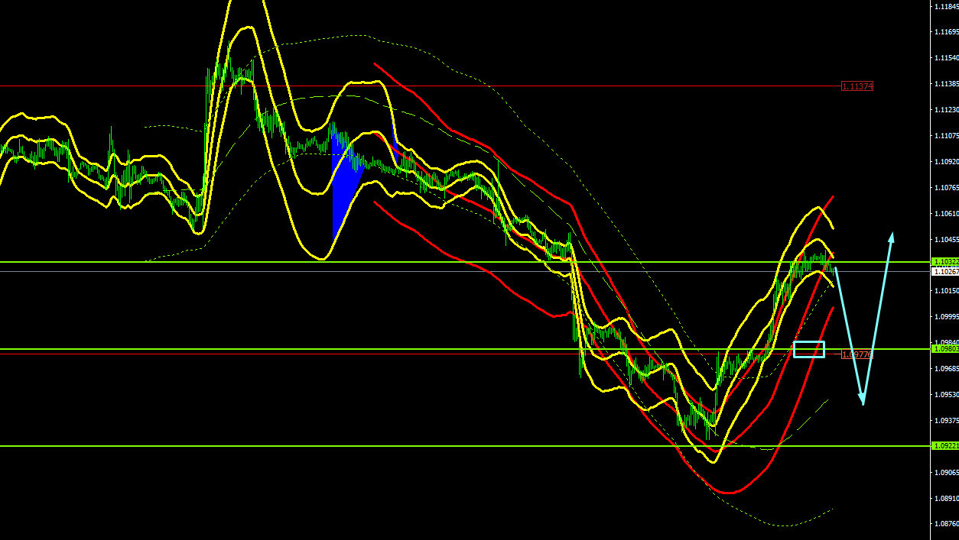The image size is (959, 540).
Task: Select the upward cyan arrow head
Action: [x=891, y=236]
